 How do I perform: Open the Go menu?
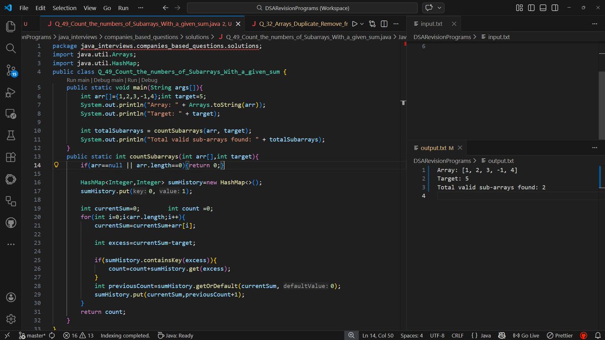[107, 8]
